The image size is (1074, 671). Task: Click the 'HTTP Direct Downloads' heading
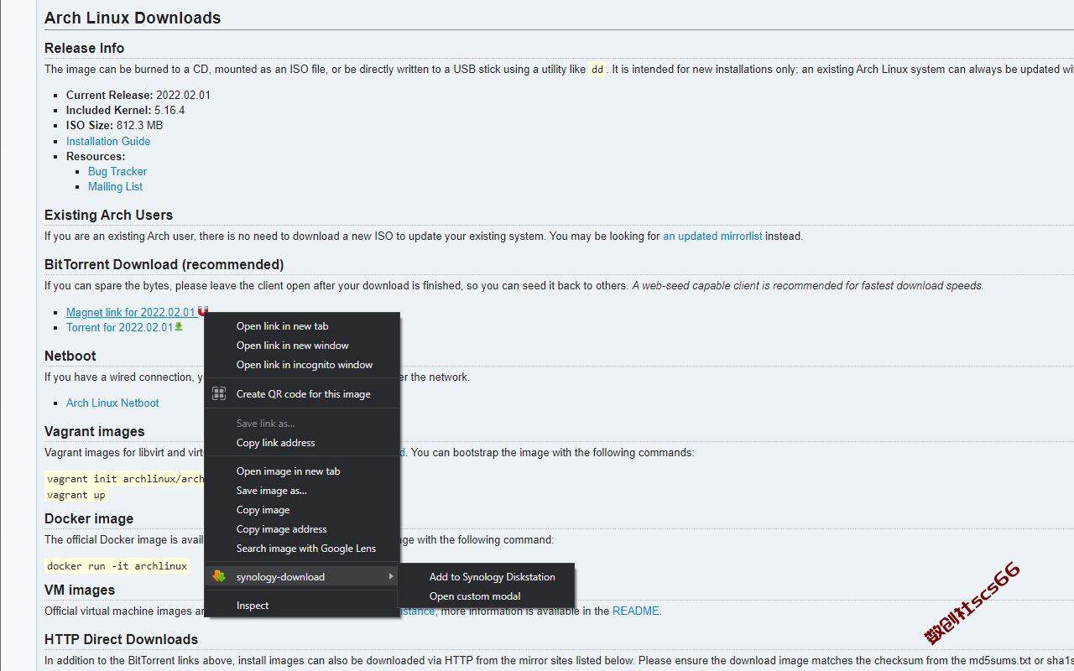(x=121, y=639)
